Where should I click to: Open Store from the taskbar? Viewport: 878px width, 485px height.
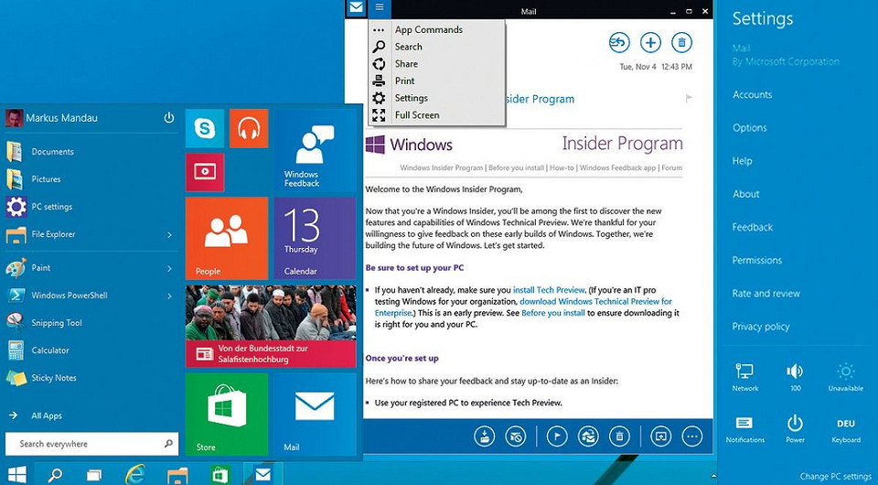click(220, 475)
